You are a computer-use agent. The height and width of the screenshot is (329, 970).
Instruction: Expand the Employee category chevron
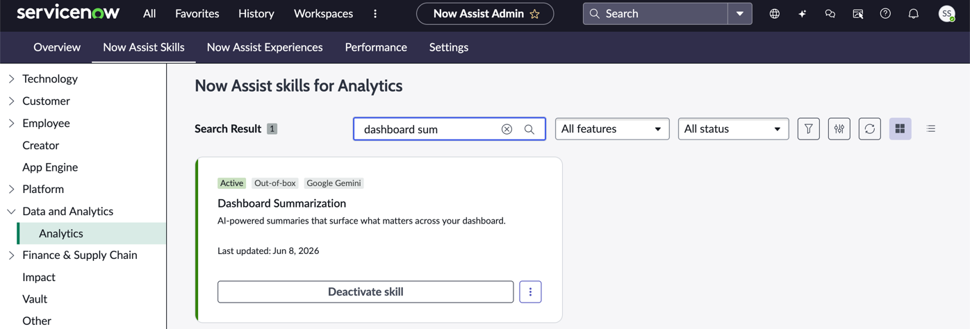coord(11,124)
